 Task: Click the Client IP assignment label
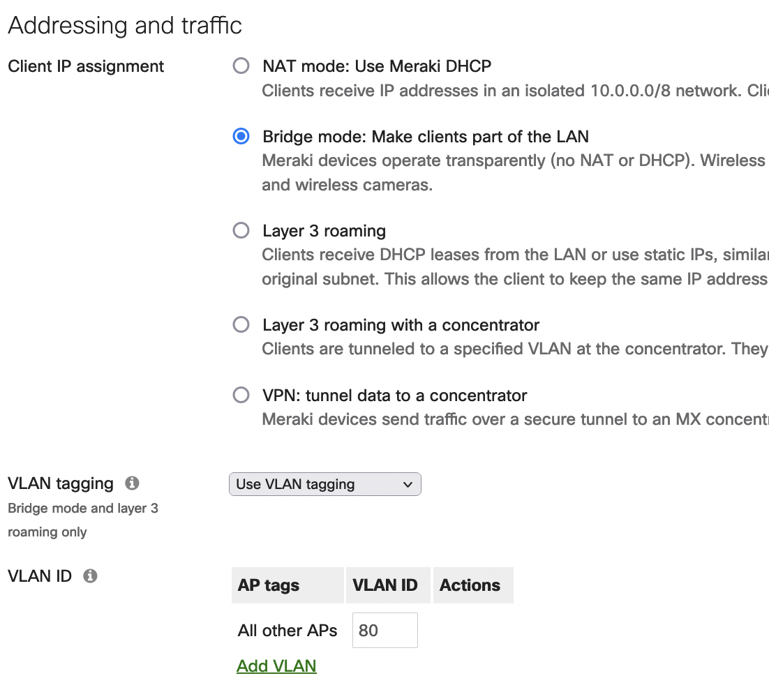85,66
